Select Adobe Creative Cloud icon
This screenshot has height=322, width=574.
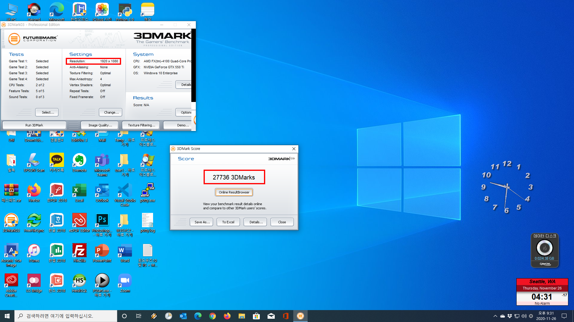(x=11, y=285)
